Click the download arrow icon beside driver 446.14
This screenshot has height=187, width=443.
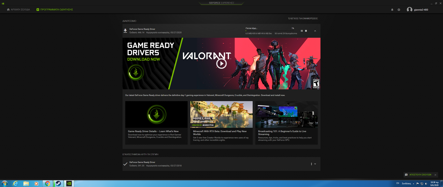point(125,31)
